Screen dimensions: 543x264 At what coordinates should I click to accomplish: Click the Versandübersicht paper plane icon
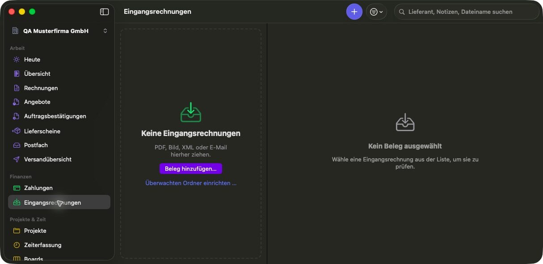(17, 159)
